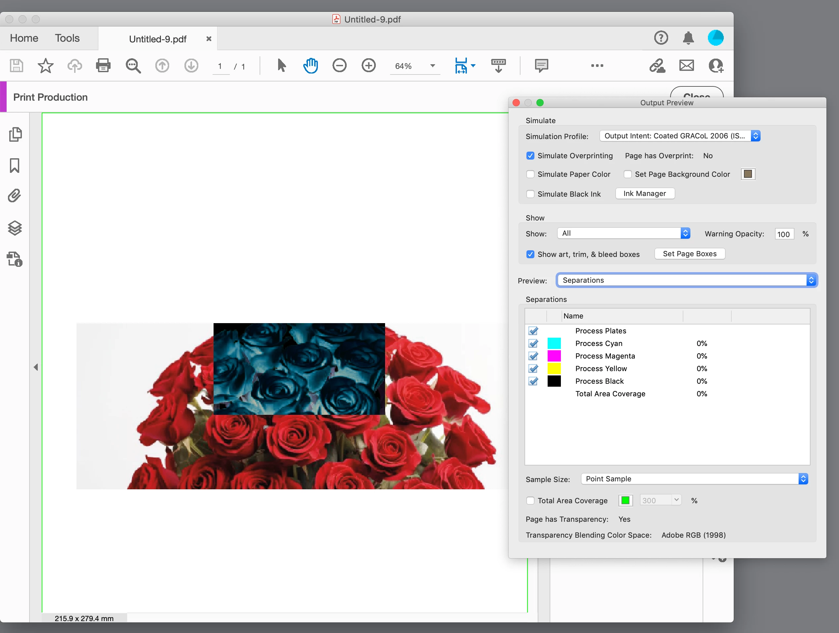
Task: Click the Set Page Boxes button
Action: (689, 254)
